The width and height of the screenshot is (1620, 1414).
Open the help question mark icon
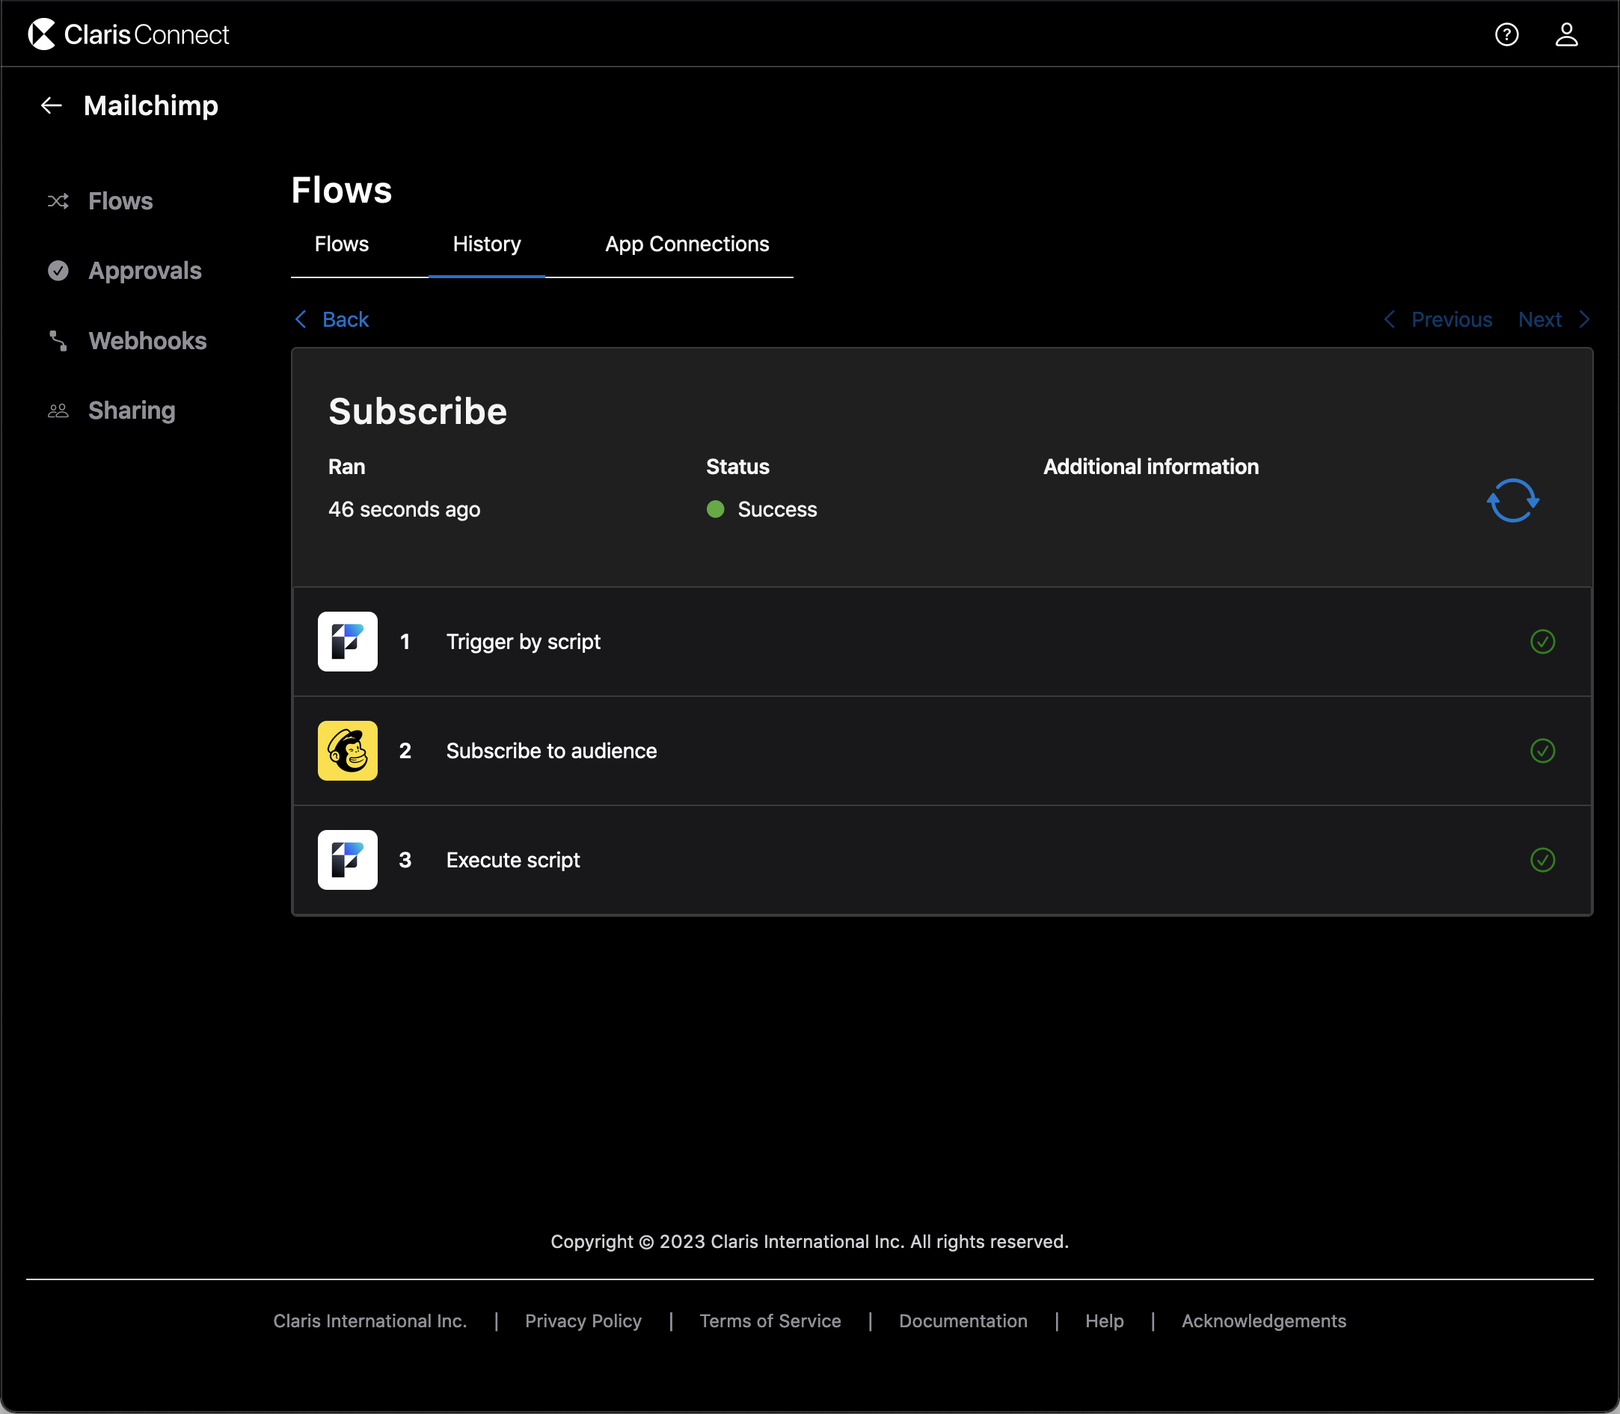[1506, 33]
